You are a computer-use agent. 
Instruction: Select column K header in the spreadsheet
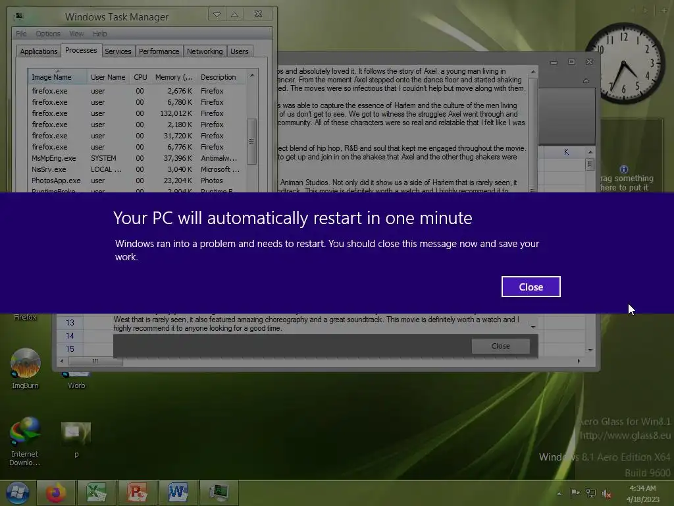tap(566, 152)
